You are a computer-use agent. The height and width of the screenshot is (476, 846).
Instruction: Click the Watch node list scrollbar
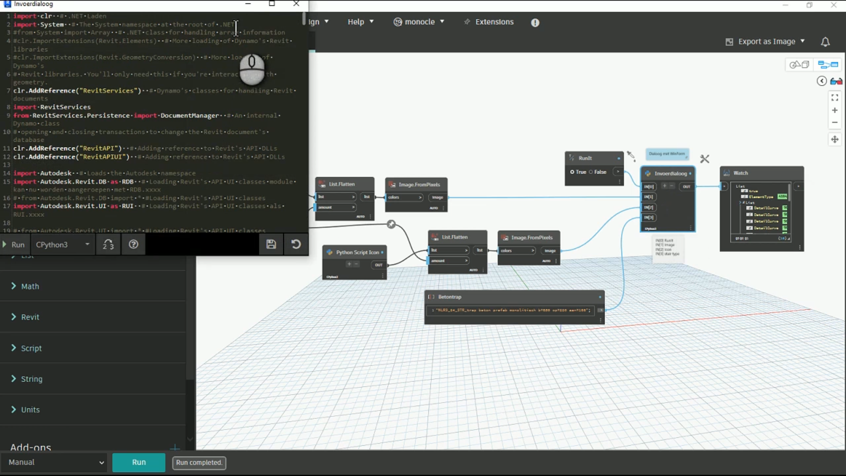pyautogui.click(x=789, y=193)
